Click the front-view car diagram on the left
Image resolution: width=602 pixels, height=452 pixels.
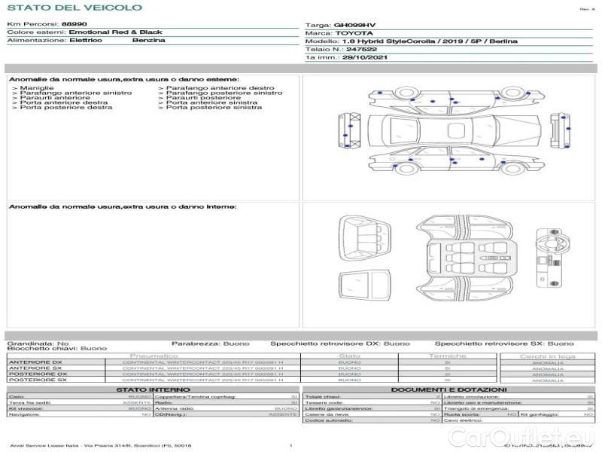click(351, 131)
